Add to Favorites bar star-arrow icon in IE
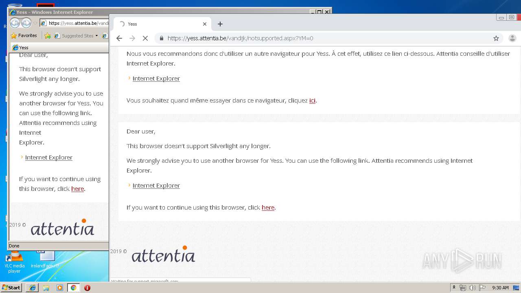 point(48,36)
